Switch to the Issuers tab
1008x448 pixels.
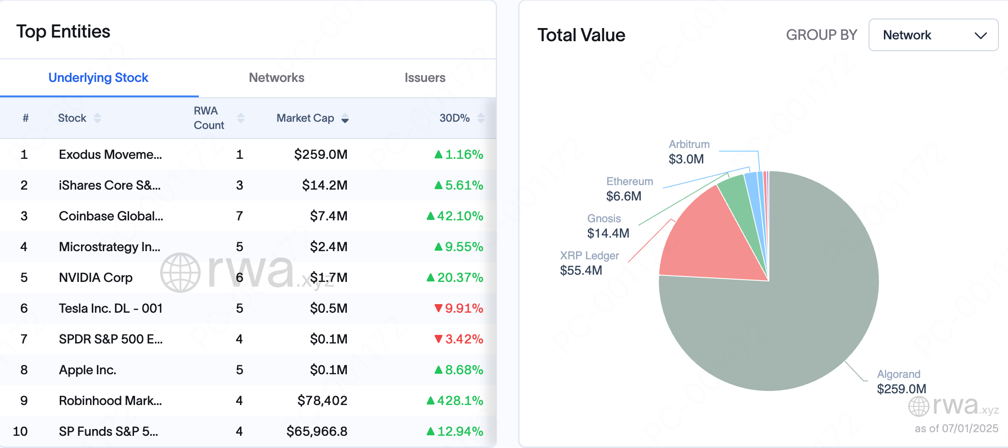[425, 78]
